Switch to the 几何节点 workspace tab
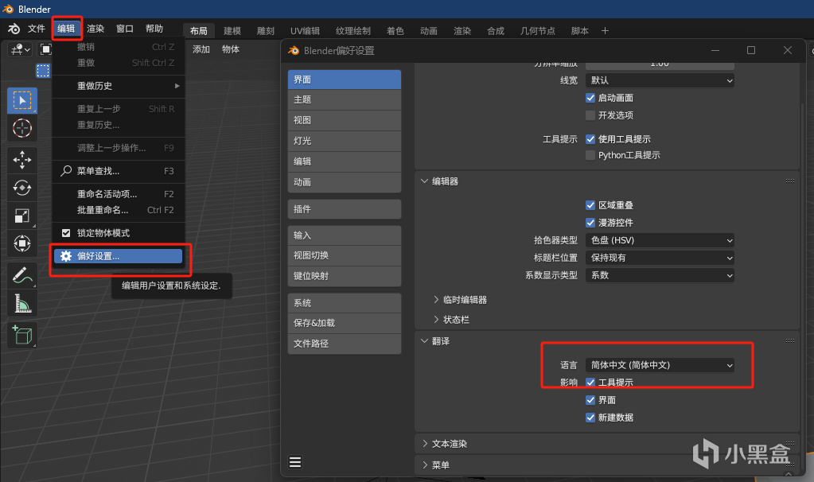The image size is (814, 482). [537, 30]
